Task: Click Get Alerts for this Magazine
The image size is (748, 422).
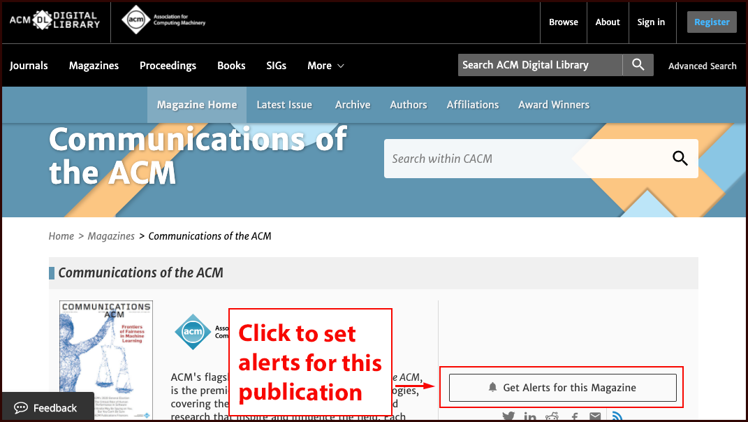Action: (562, 387)
